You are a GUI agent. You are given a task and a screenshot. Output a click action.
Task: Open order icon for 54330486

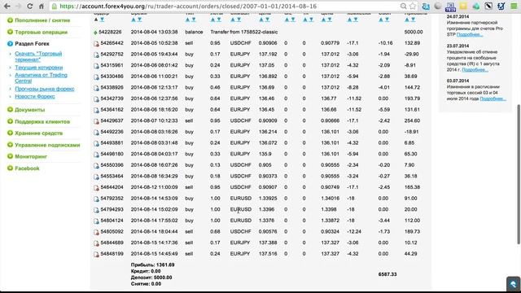click(96, 77)
